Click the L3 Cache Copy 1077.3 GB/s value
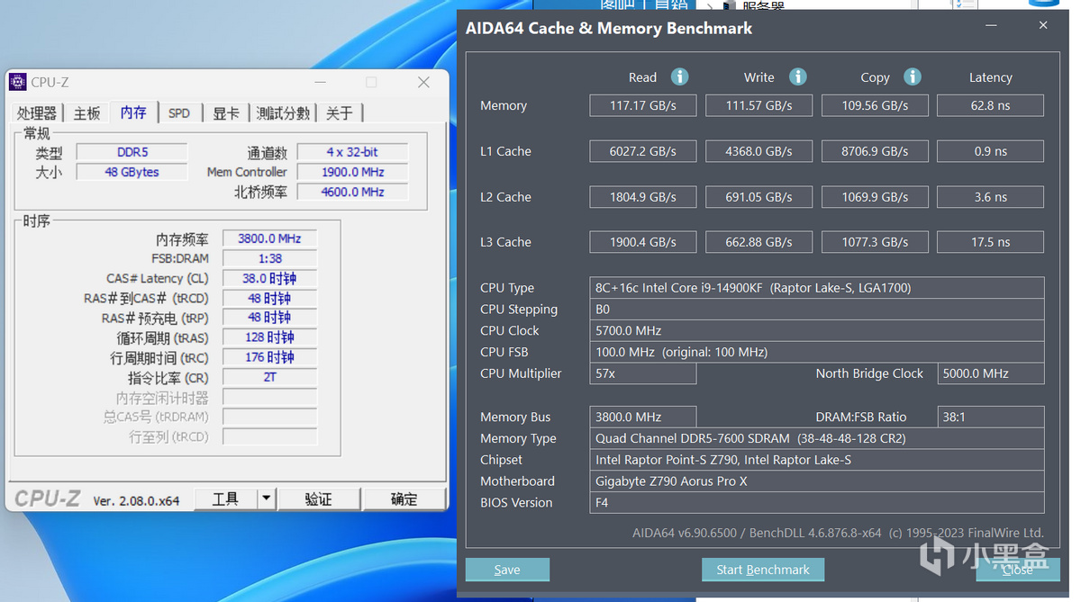 875,242
